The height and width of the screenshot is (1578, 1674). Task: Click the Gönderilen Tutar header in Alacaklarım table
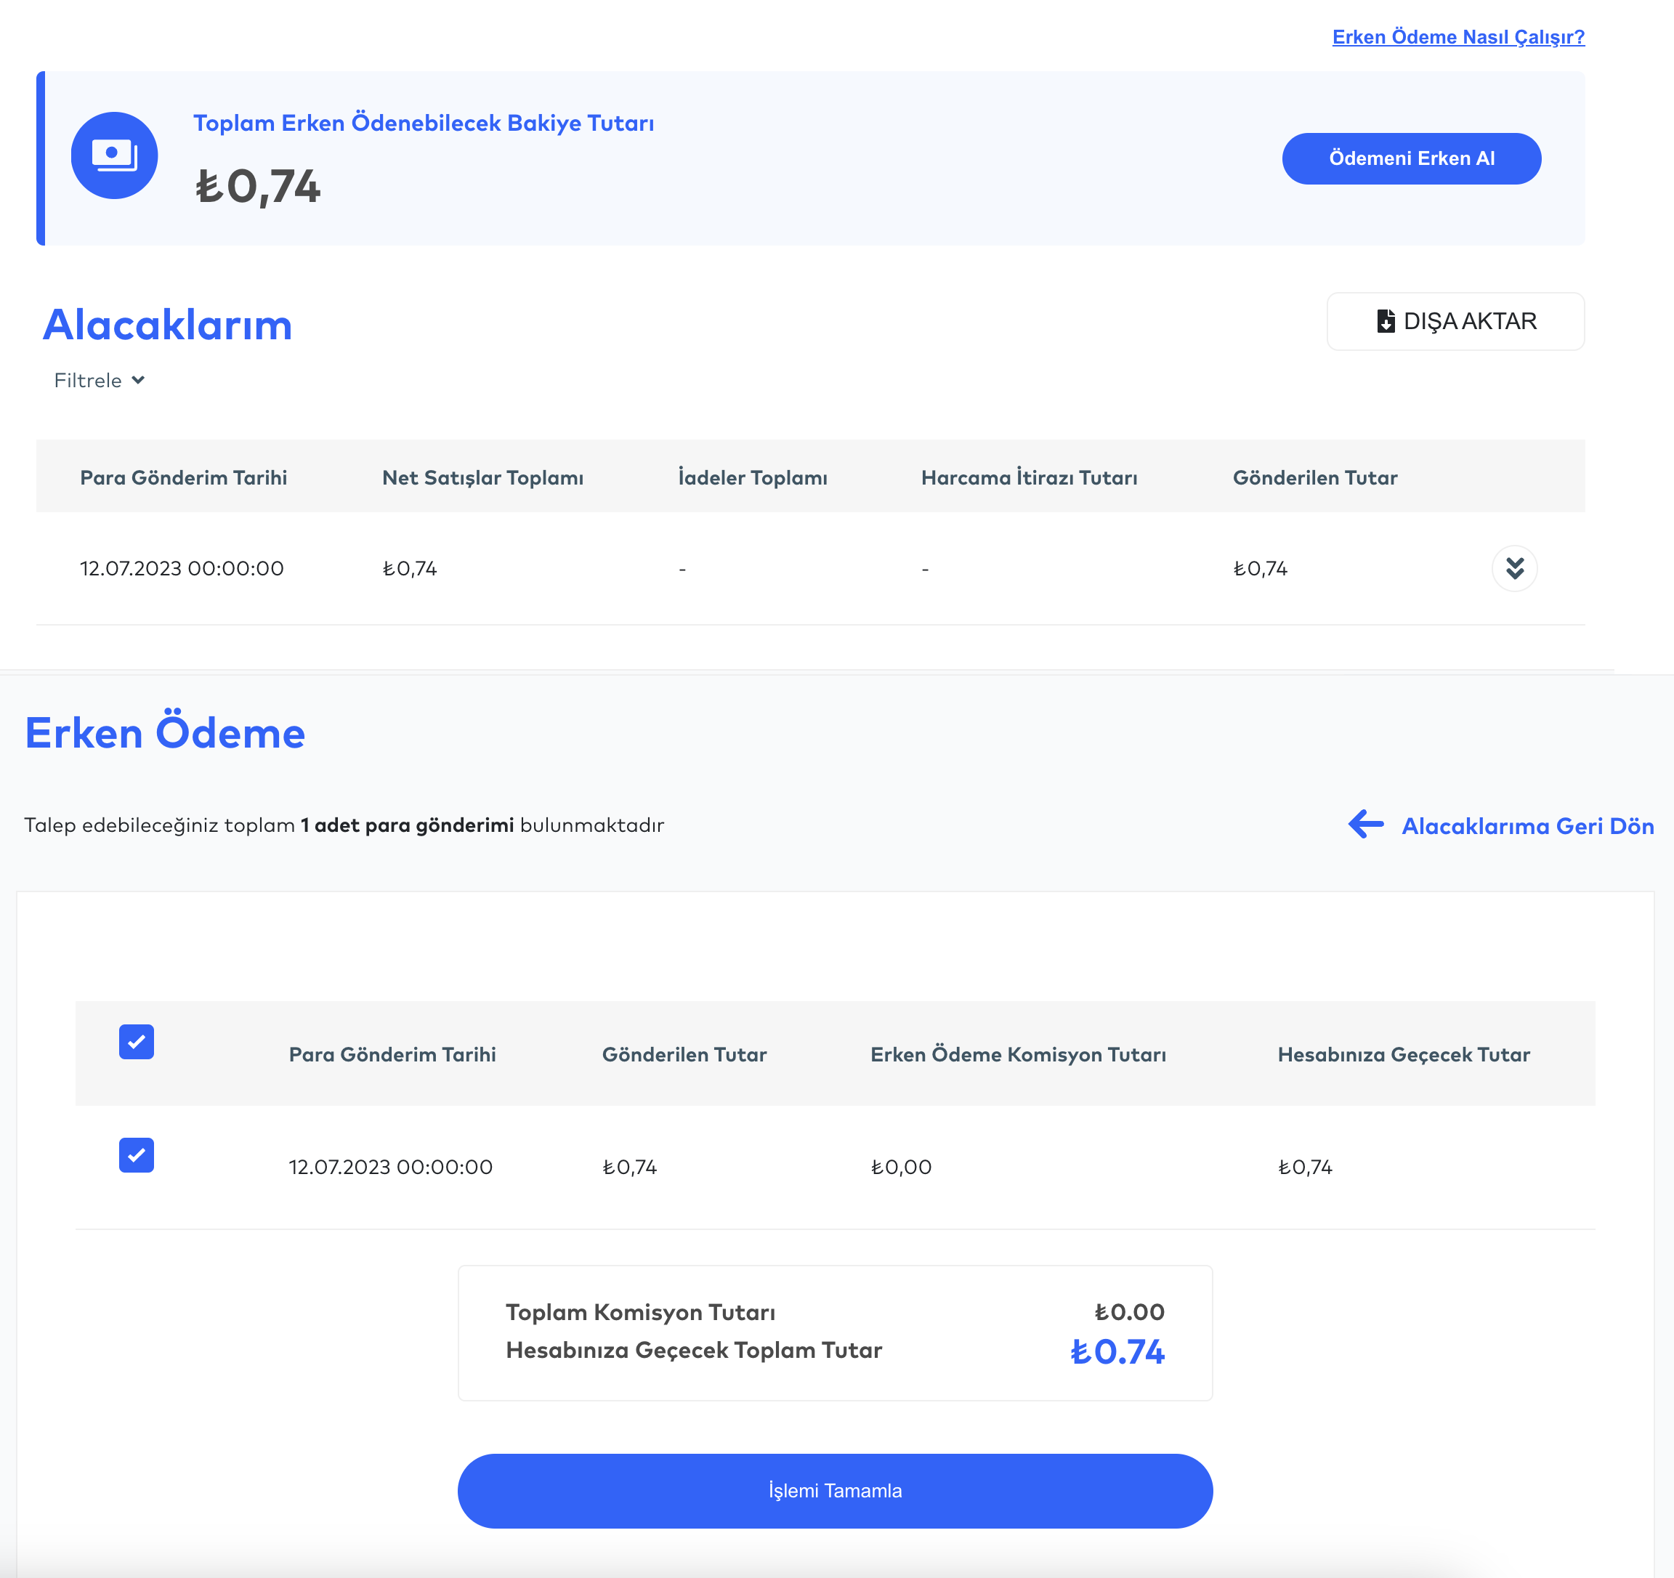click(x=1314, y=477)
